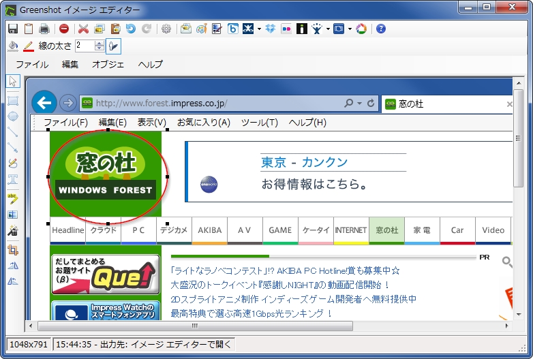This screenshot has width=533, height=359.
Task: Upload to Confluence with its icon
Action: pos(248,29)
